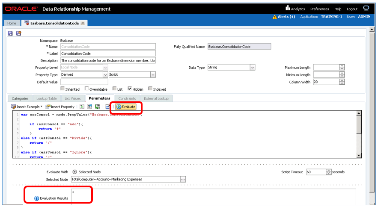Open the Data Type String dropdown
The image size is (378, 207).
253,68
